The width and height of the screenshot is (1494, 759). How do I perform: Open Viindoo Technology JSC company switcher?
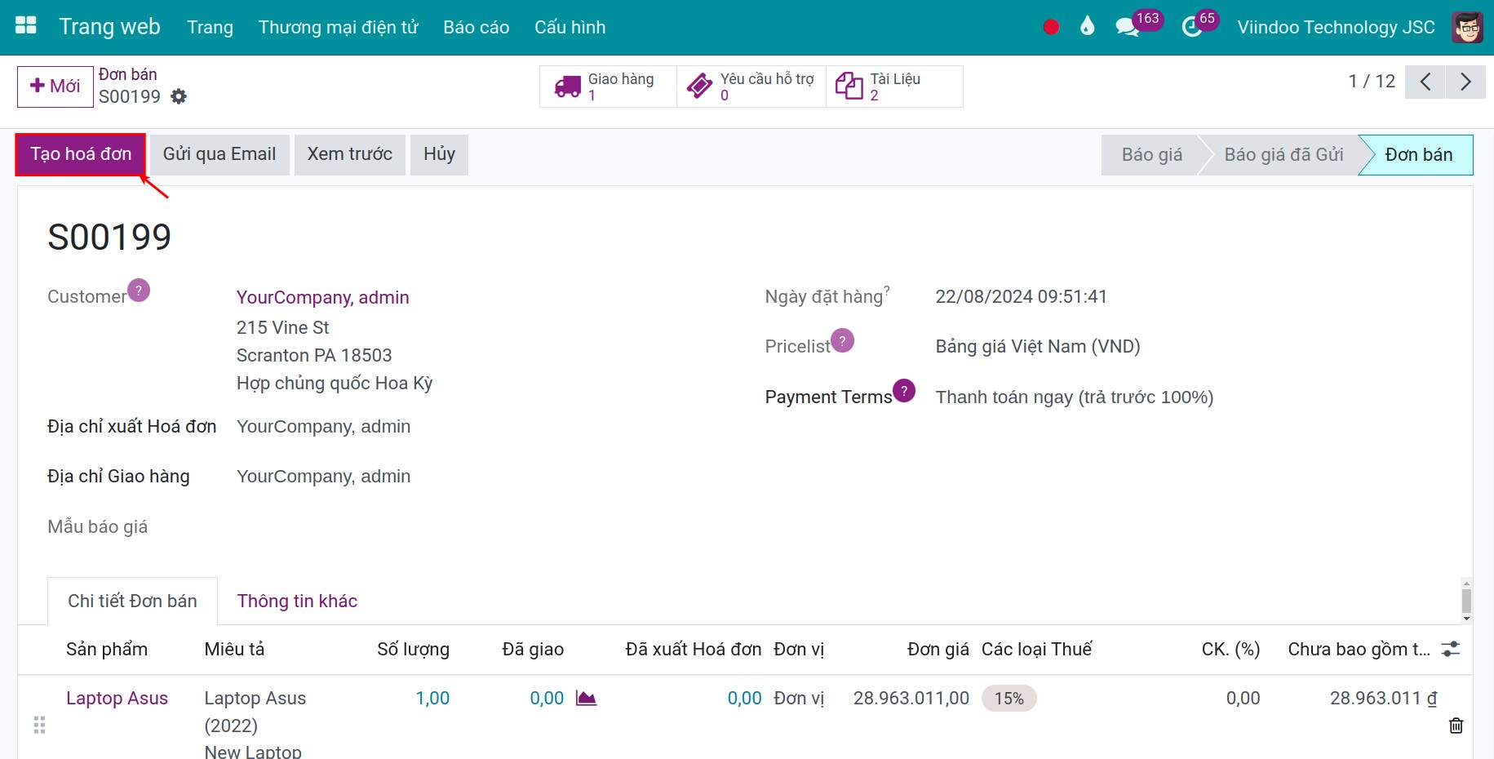1336,27
